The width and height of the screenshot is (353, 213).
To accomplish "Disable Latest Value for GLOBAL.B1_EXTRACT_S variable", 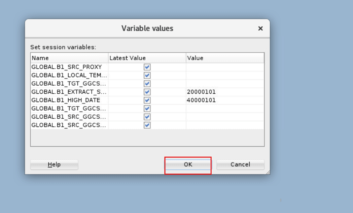I will pyautogui.click(x=147, y=92).
